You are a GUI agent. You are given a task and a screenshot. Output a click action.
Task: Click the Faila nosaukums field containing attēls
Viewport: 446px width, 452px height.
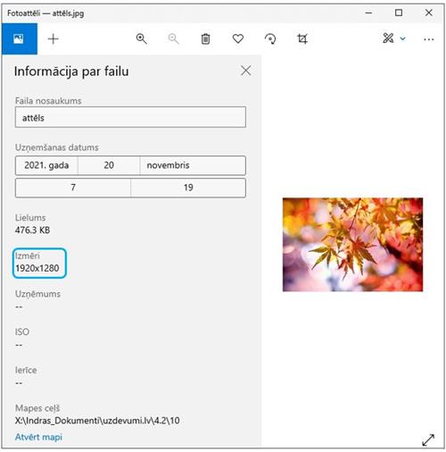(x=130, y=117)
